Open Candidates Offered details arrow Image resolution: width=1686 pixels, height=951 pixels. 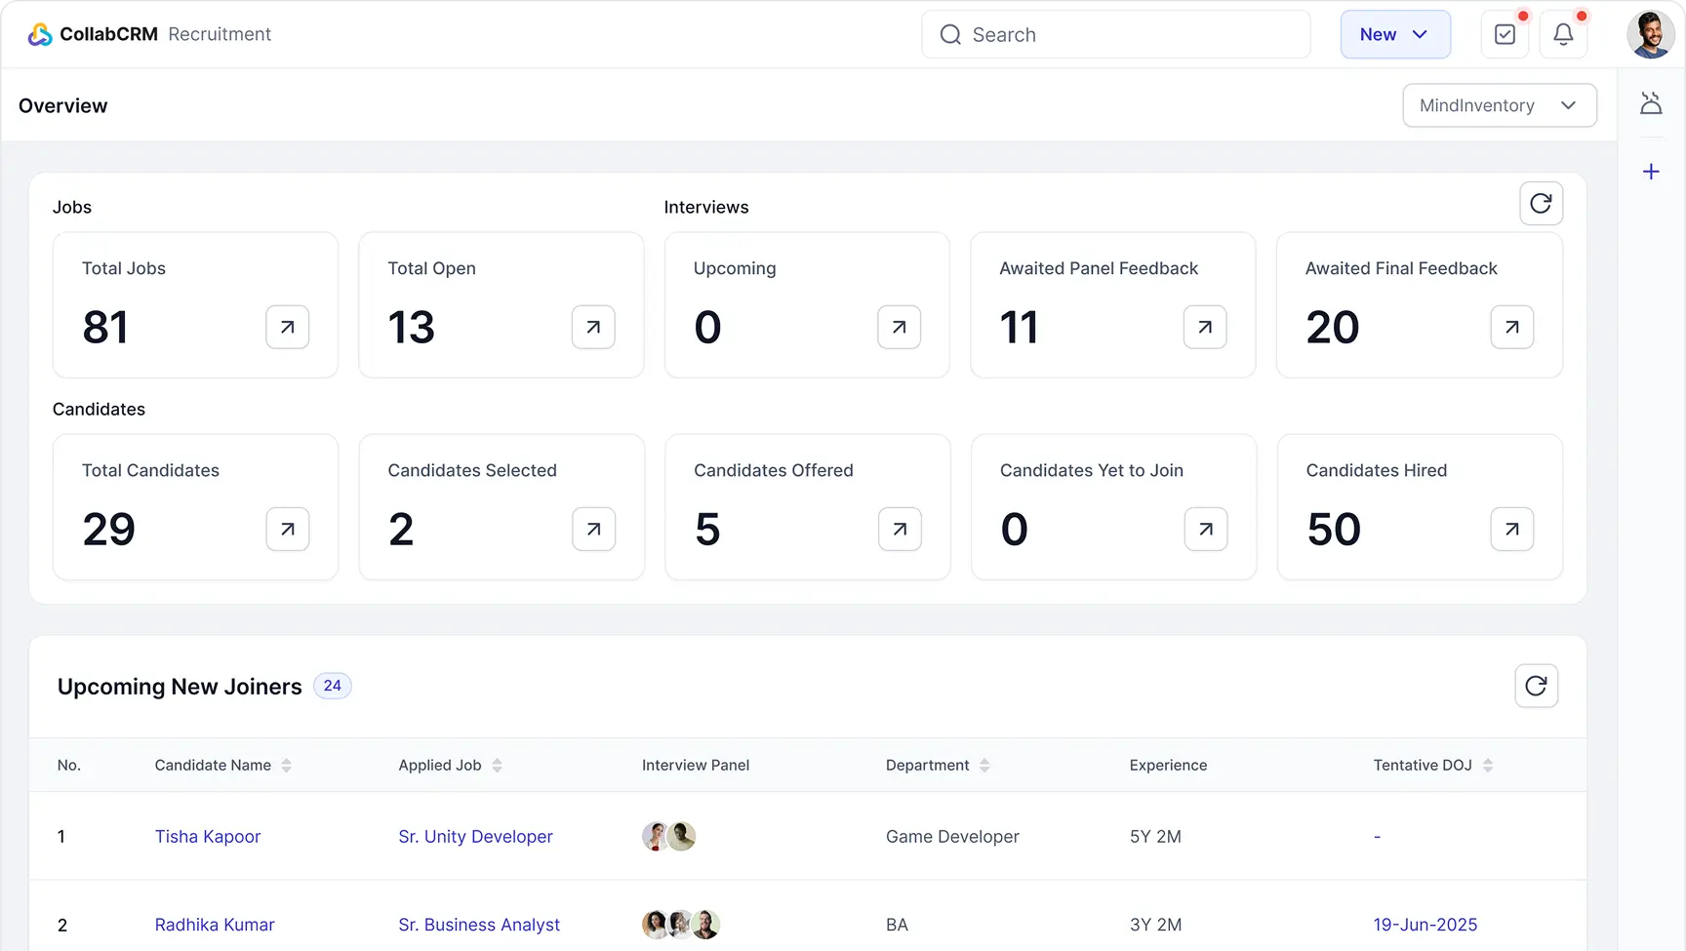click(x=900, y=529)
